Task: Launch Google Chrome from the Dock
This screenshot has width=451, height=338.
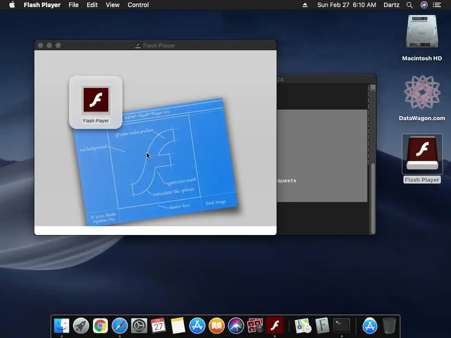Action: tap(100, 326)
